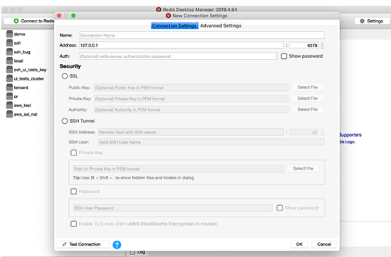Tick the Private Key checkbox
391x257 pixels.
click(x=74, y=152)
